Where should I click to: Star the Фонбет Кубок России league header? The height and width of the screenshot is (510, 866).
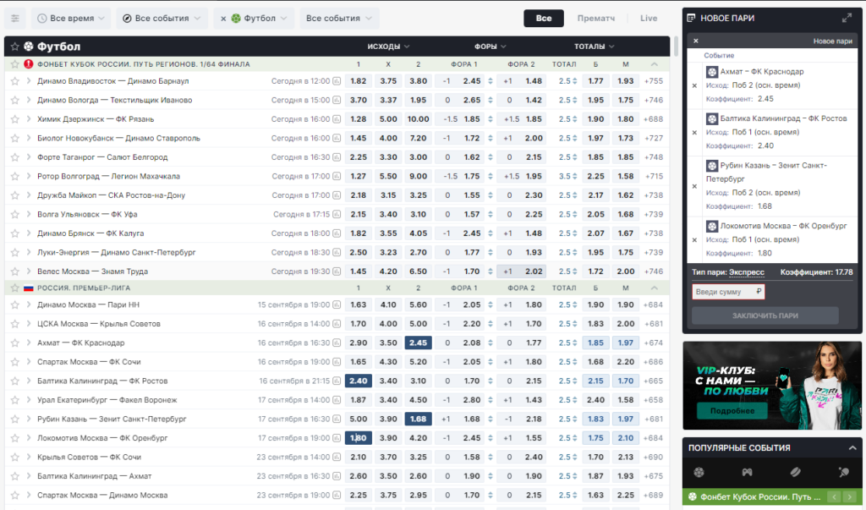tap(15, 64)
